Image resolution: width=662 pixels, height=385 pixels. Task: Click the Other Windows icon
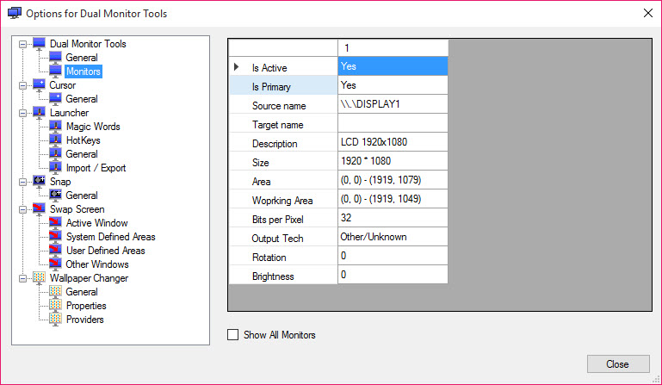click(55, 264)
